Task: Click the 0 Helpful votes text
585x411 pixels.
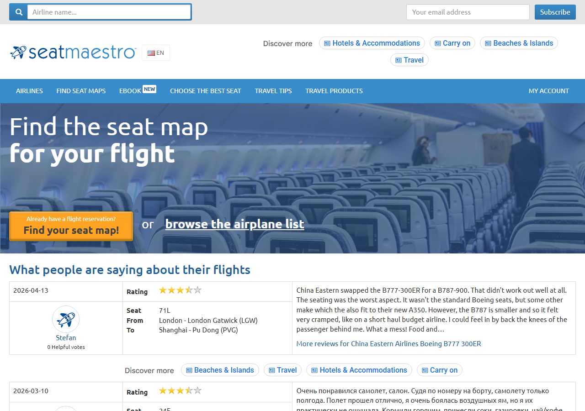Action: (x=66, y=347)
